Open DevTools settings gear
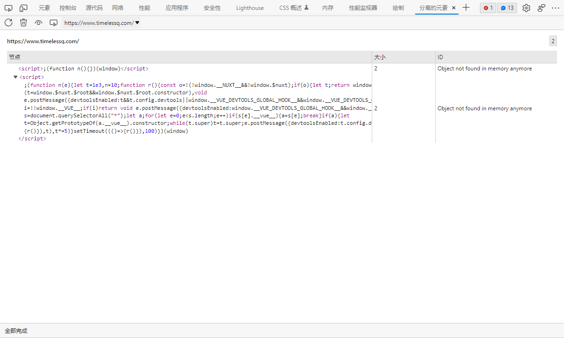 point(526,8)
